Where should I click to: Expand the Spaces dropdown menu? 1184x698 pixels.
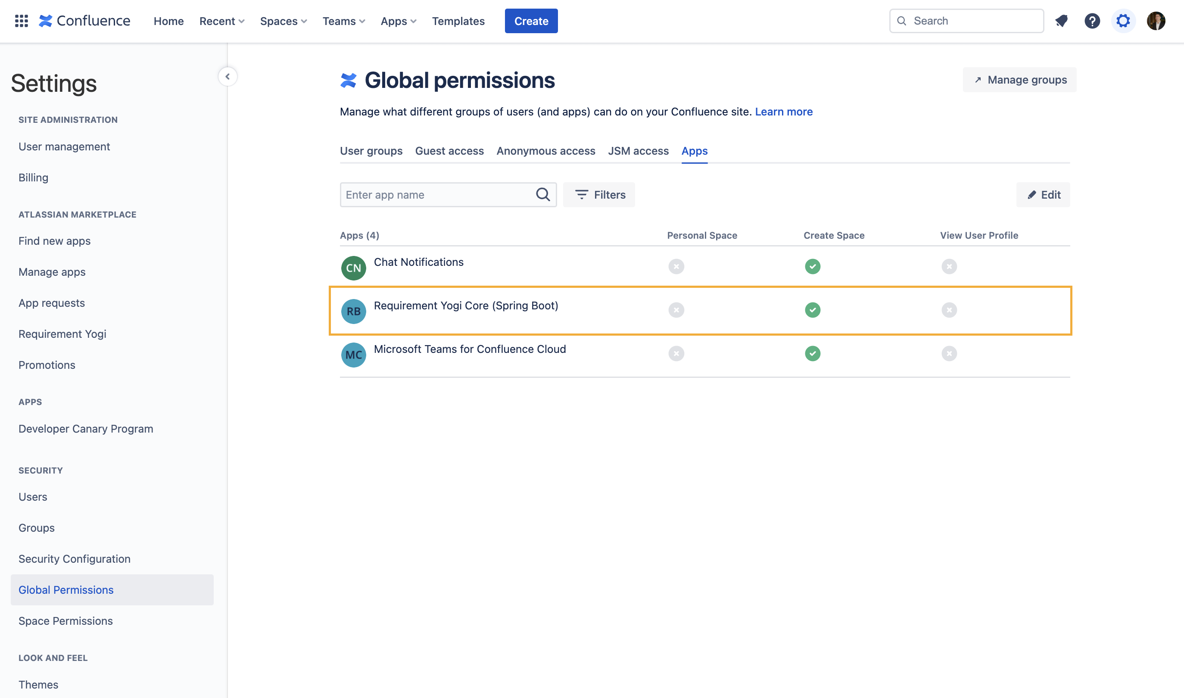(x=284, y=21)
